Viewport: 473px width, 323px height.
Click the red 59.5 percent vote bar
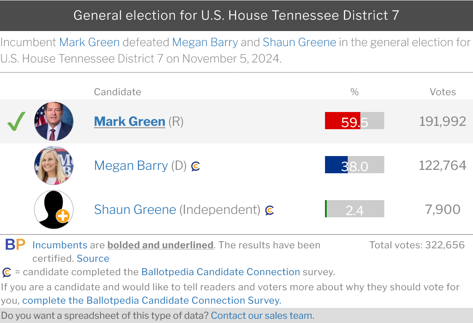tap(342, 121)
